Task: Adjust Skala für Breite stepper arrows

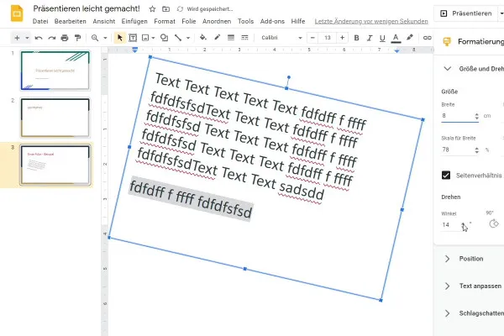Action: coord(476,150)
